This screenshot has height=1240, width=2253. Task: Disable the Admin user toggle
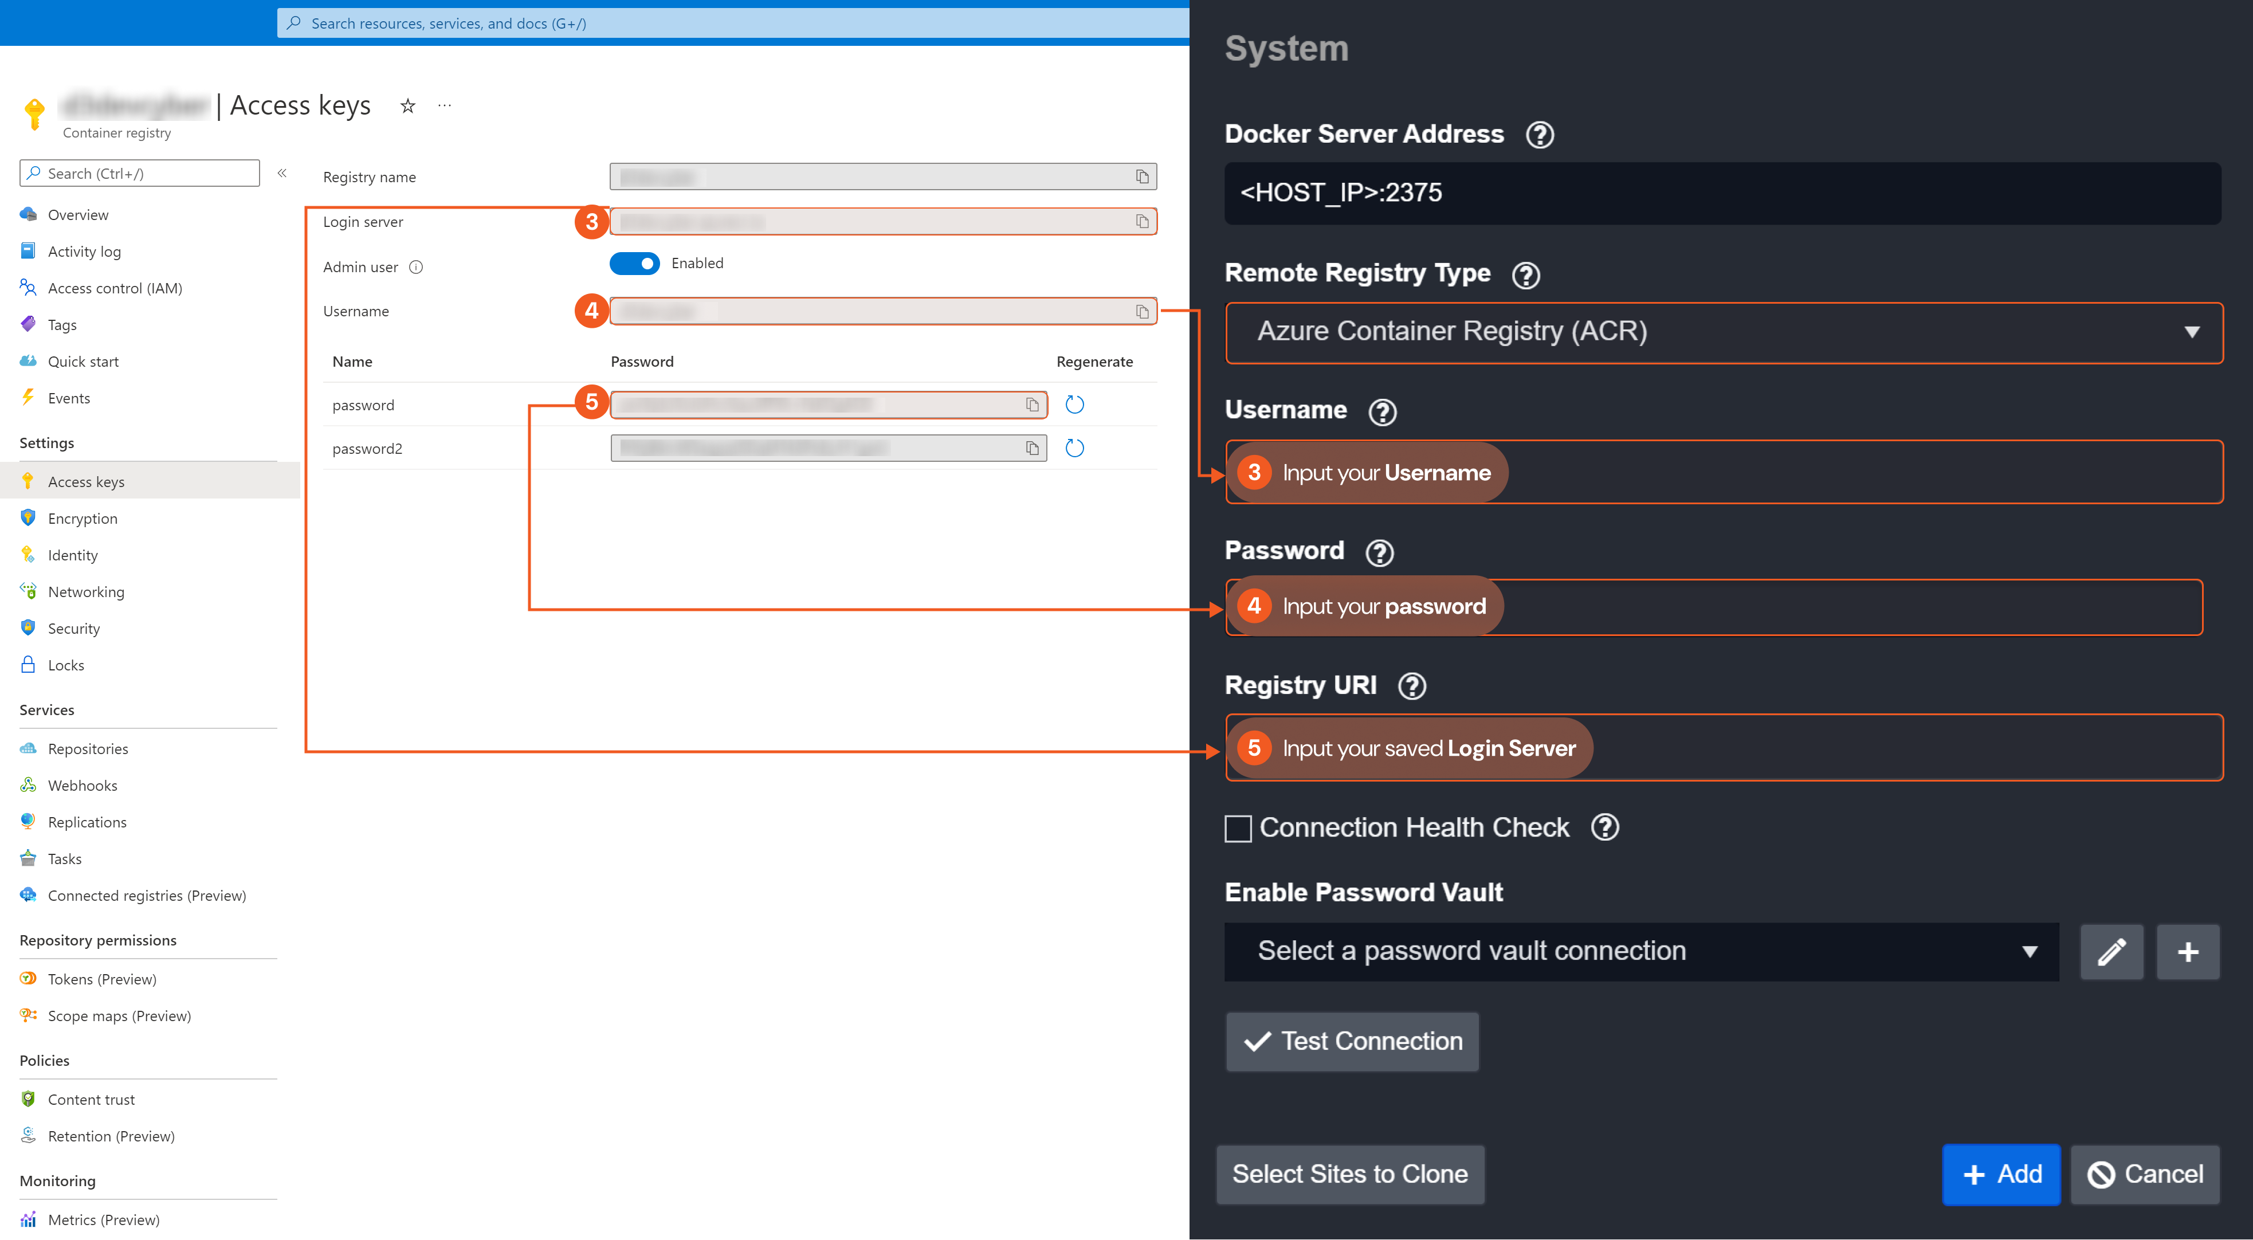[635, 263]
